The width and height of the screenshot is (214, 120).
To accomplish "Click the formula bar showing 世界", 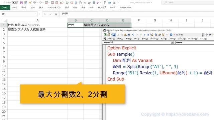I will (136, 14).
